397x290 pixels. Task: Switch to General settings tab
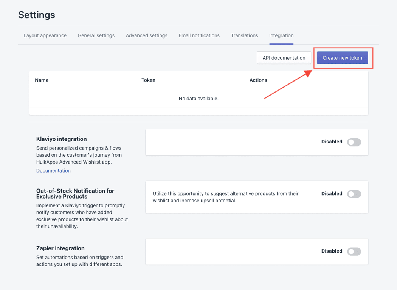tap(96, 35)
